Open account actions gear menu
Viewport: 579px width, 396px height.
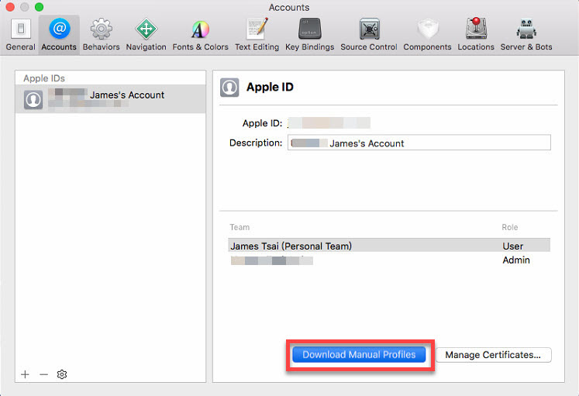point(62,374)
